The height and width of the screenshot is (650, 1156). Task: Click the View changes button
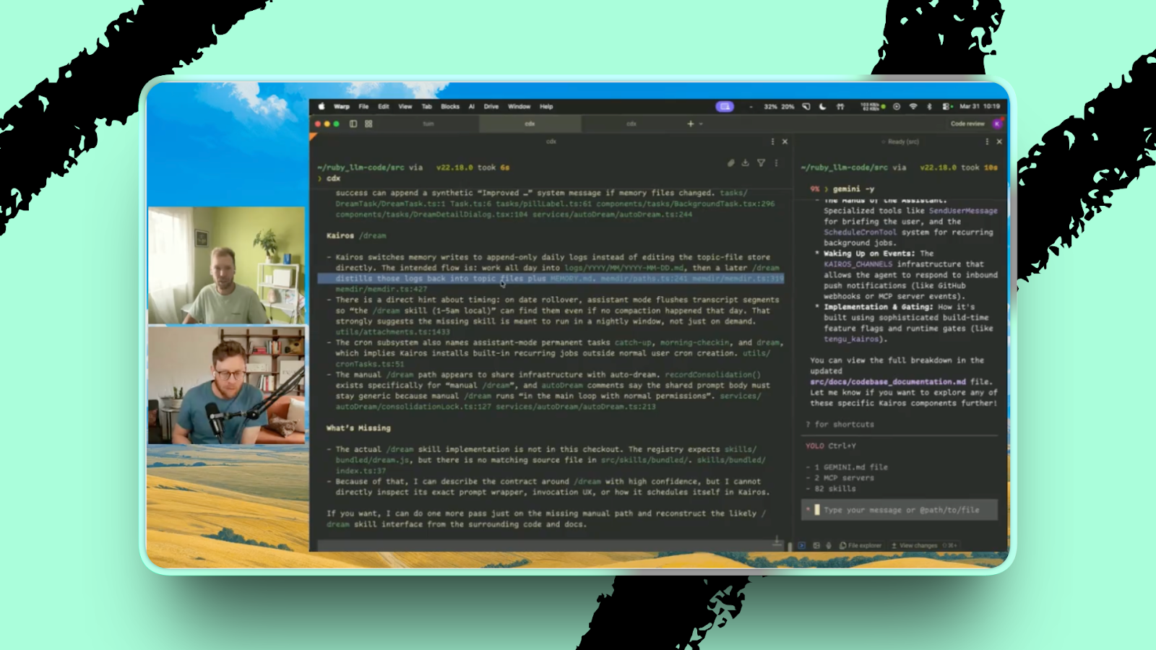point(915,545)
